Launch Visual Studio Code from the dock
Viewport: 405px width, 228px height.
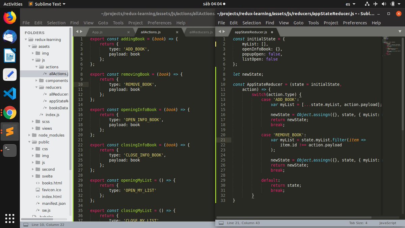[10, 94]
